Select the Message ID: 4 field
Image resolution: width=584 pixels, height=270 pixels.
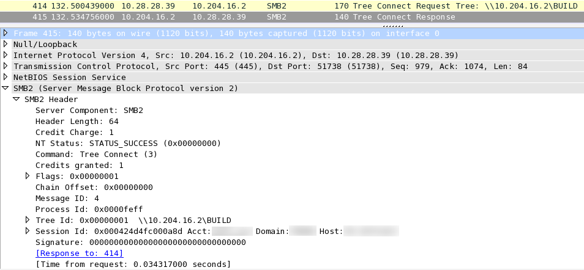click(67, 198)
